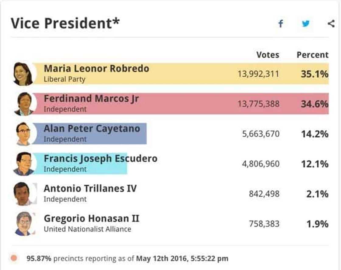Select Maria Leonor Robredo's name
Screen dimensions: 341x270
[96, 69]
